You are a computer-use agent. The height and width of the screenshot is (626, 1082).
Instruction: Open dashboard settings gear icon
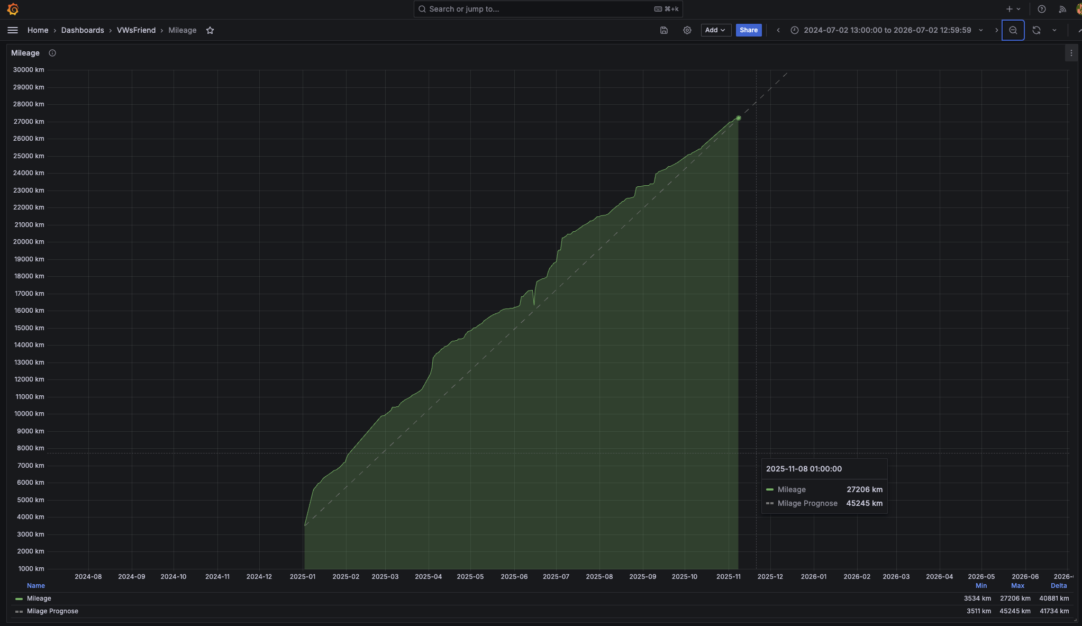pos(687,30)
